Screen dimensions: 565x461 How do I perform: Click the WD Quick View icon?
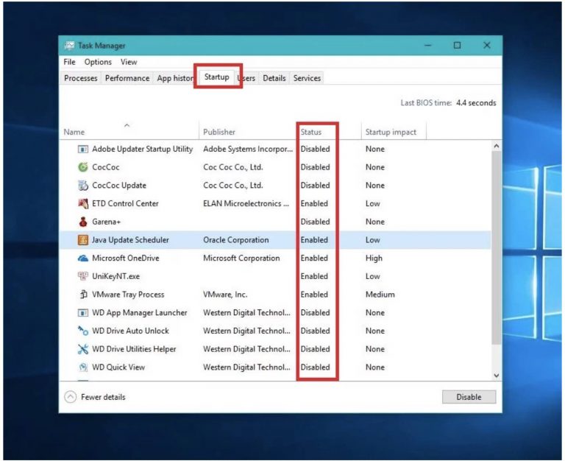tap(83, 367)
